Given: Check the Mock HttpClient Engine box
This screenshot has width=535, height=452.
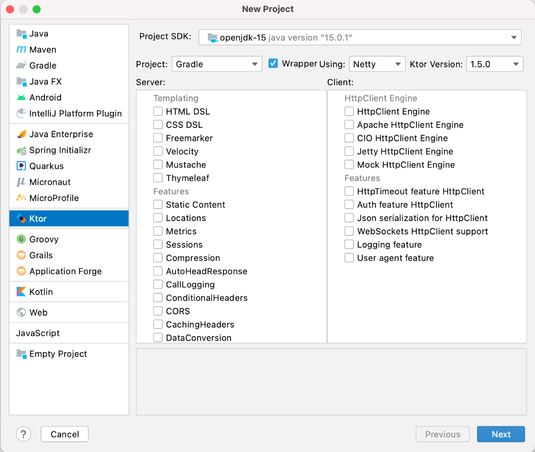Looking at the screenshot, I should 349,165.
